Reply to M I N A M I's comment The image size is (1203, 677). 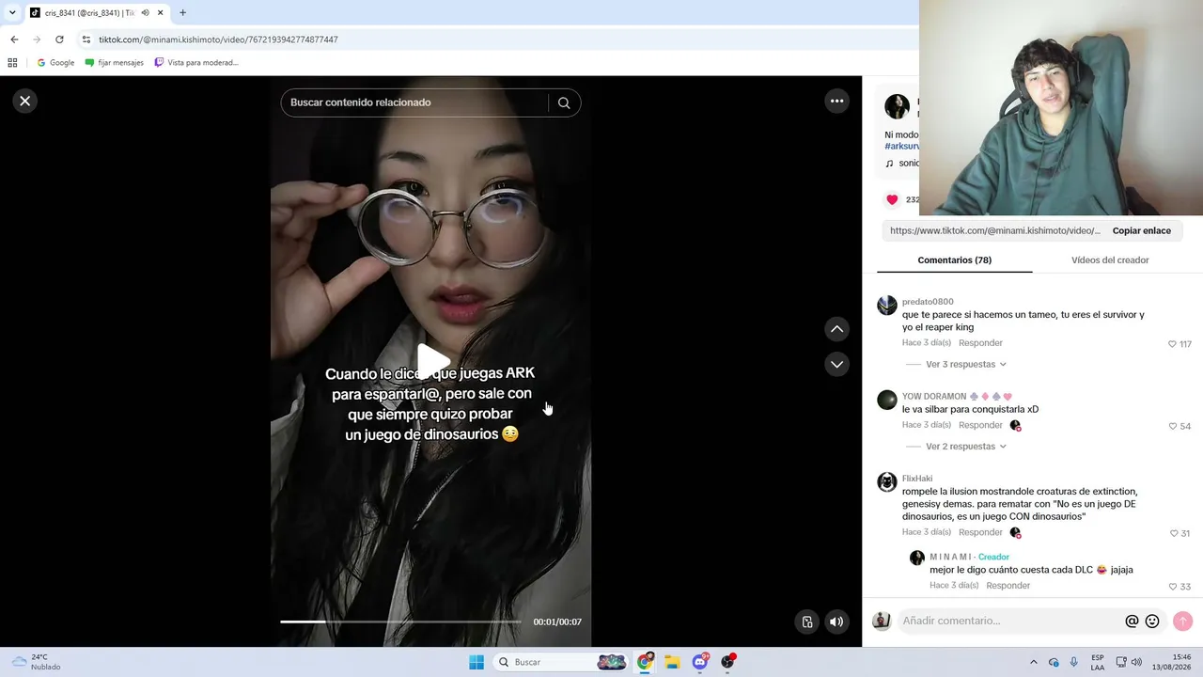pyautogui.click(x=1008, y=585)
